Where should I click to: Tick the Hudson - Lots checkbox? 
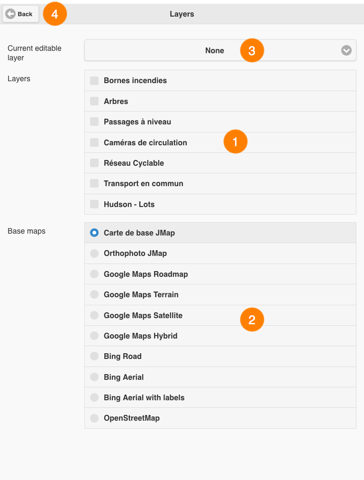click(x=94, y=204)
